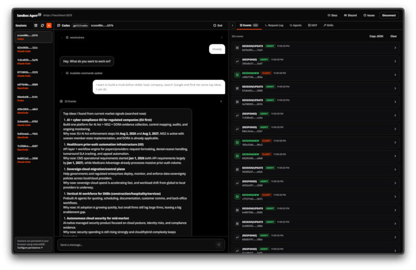Clear the events list
Image resolution: width=416 pixels, height=270 pixels.
pos(394,36)
